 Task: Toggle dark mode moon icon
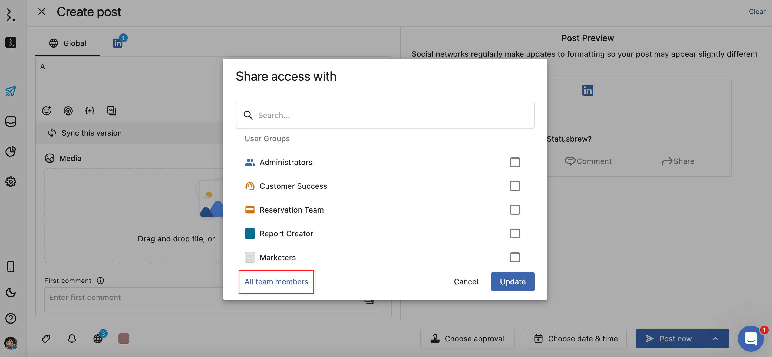coord(11,292)
